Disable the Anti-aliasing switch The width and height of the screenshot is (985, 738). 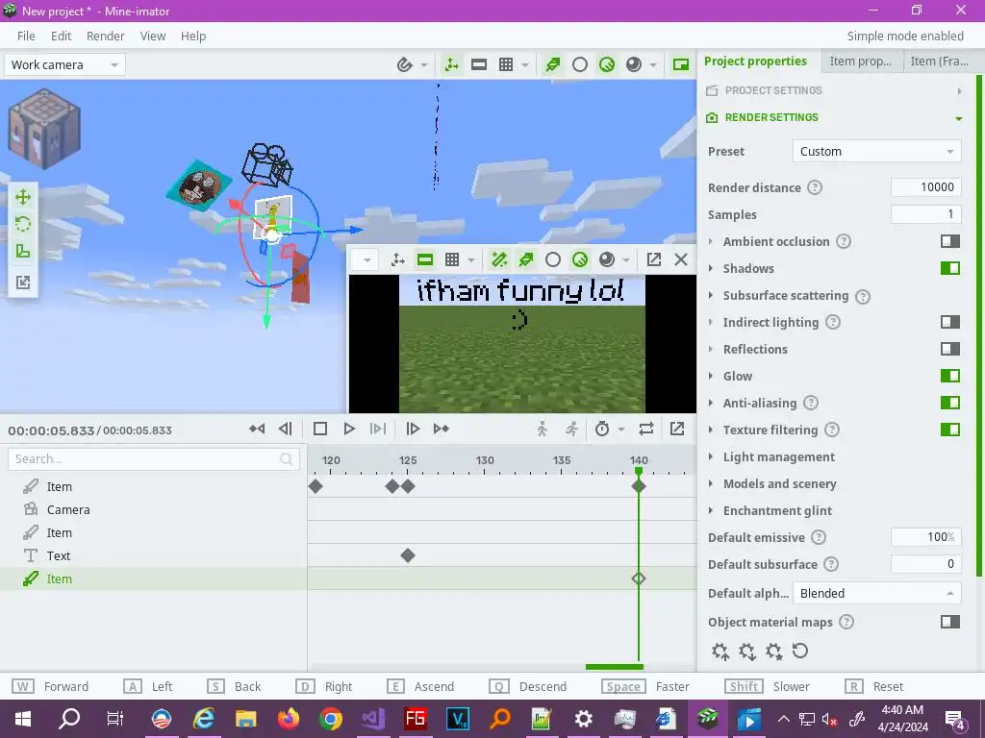point(949,403)
